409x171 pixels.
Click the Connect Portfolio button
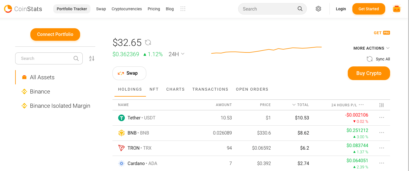click(55, 34)
